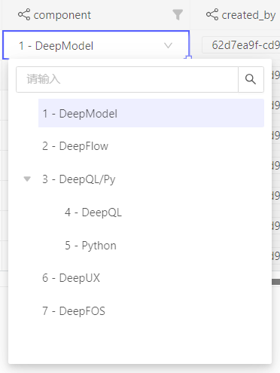
Task: Choose 3 - DeepQL/Py option
Action: click(79, 179)
